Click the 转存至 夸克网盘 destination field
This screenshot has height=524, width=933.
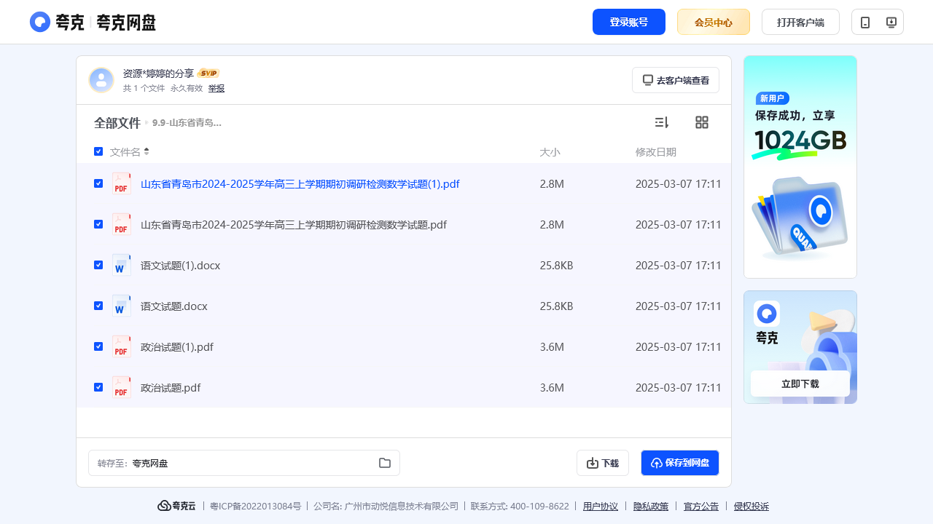click(x=244, y=463)
